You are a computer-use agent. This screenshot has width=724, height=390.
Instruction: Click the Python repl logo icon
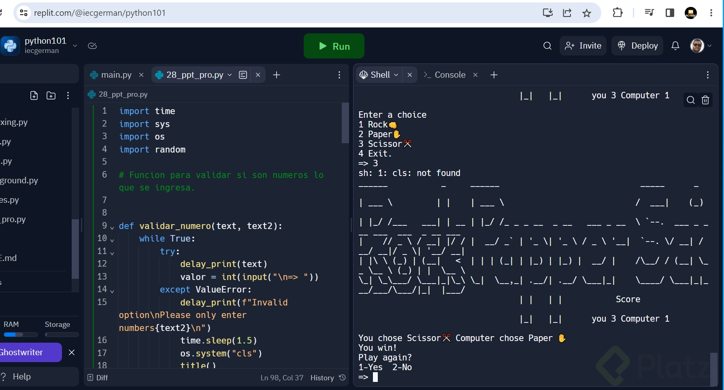click(x=10, y=46)
